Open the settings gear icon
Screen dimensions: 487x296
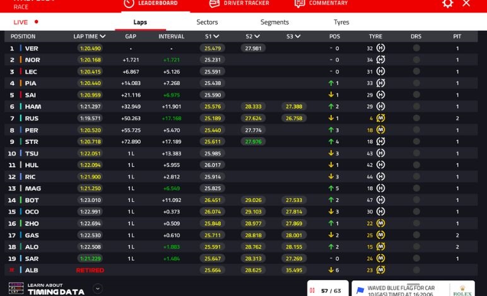point(447,3)
